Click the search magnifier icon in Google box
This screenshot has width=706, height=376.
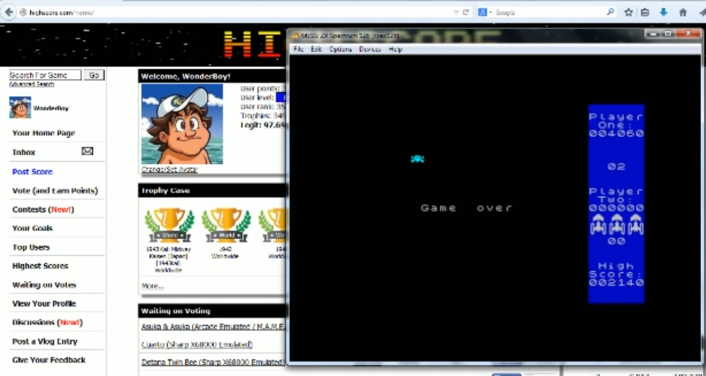611,12
